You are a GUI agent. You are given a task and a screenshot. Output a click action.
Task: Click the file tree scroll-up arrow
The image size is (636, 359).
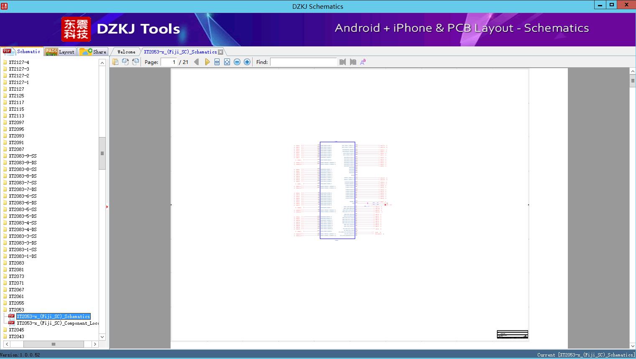point(102,63)
